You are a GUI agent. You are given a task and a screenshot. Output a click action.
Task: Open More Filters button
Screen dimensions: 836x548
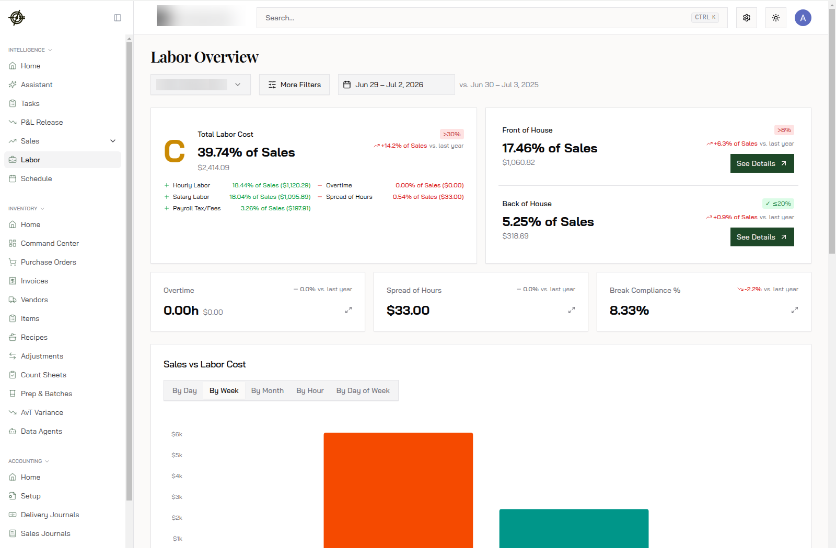click(294, 85)
